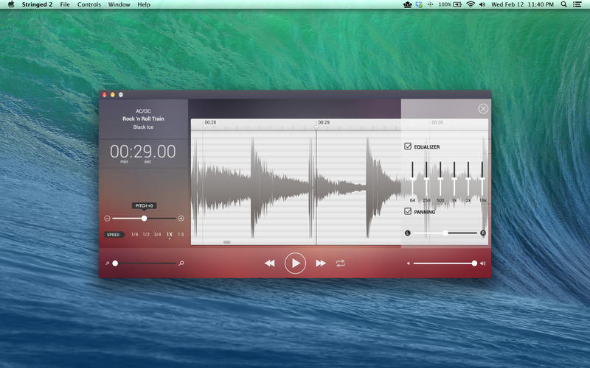590x368 pixels.
Task: Open Notification Center list icon
Action: (x=577, y=4)
